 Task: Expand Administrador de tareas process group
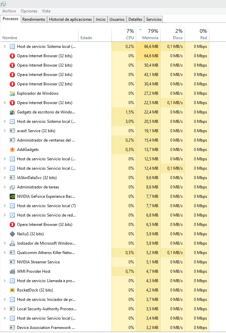(x=5, y=187)
